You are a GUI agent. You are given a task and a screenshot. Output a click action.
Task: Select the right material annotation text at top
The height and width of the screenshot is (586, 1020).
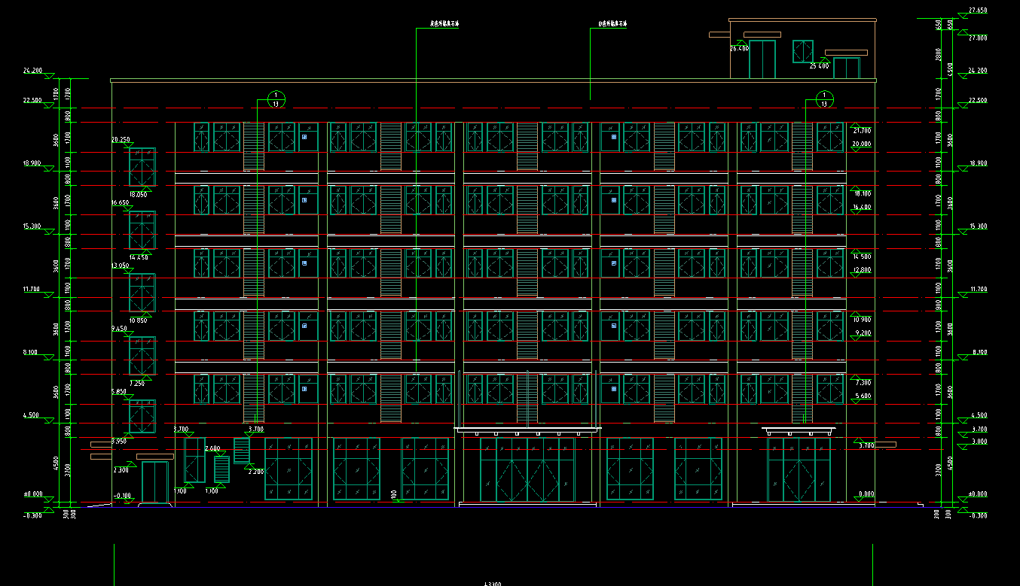pos(612,24)
